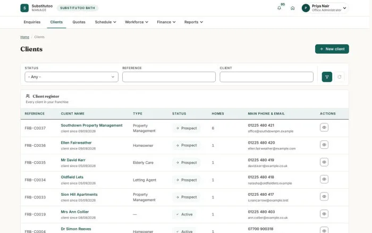Click reference FRB-C0035
372x233 pixels.
click(x=35, y=163)
